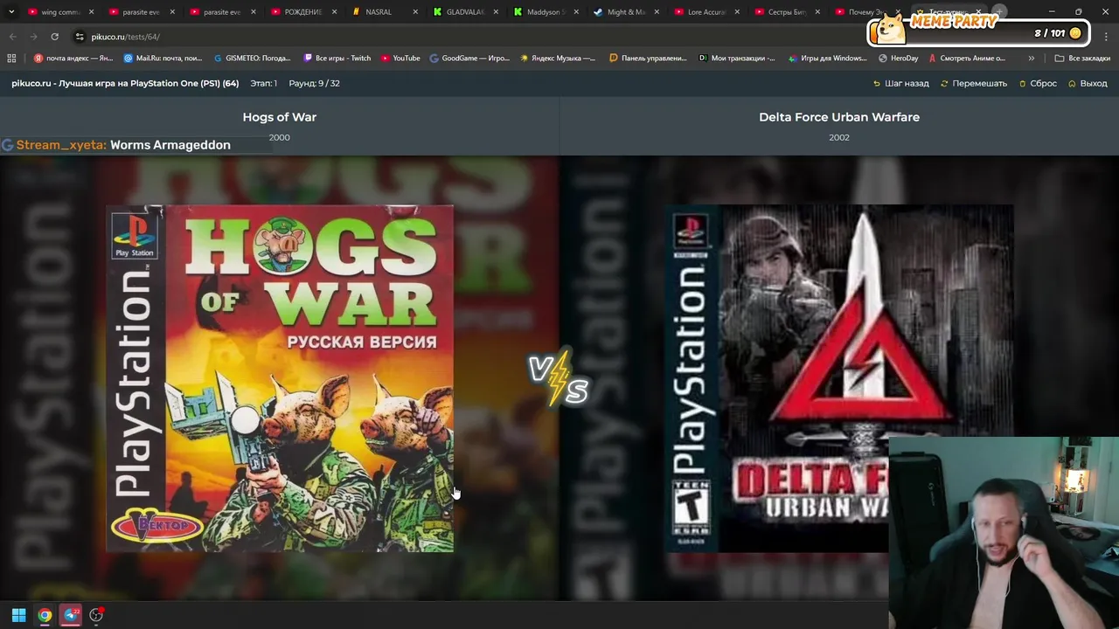Open the Telegram taskbar icon
This screenshot has height=629, width=1119.
71,615
